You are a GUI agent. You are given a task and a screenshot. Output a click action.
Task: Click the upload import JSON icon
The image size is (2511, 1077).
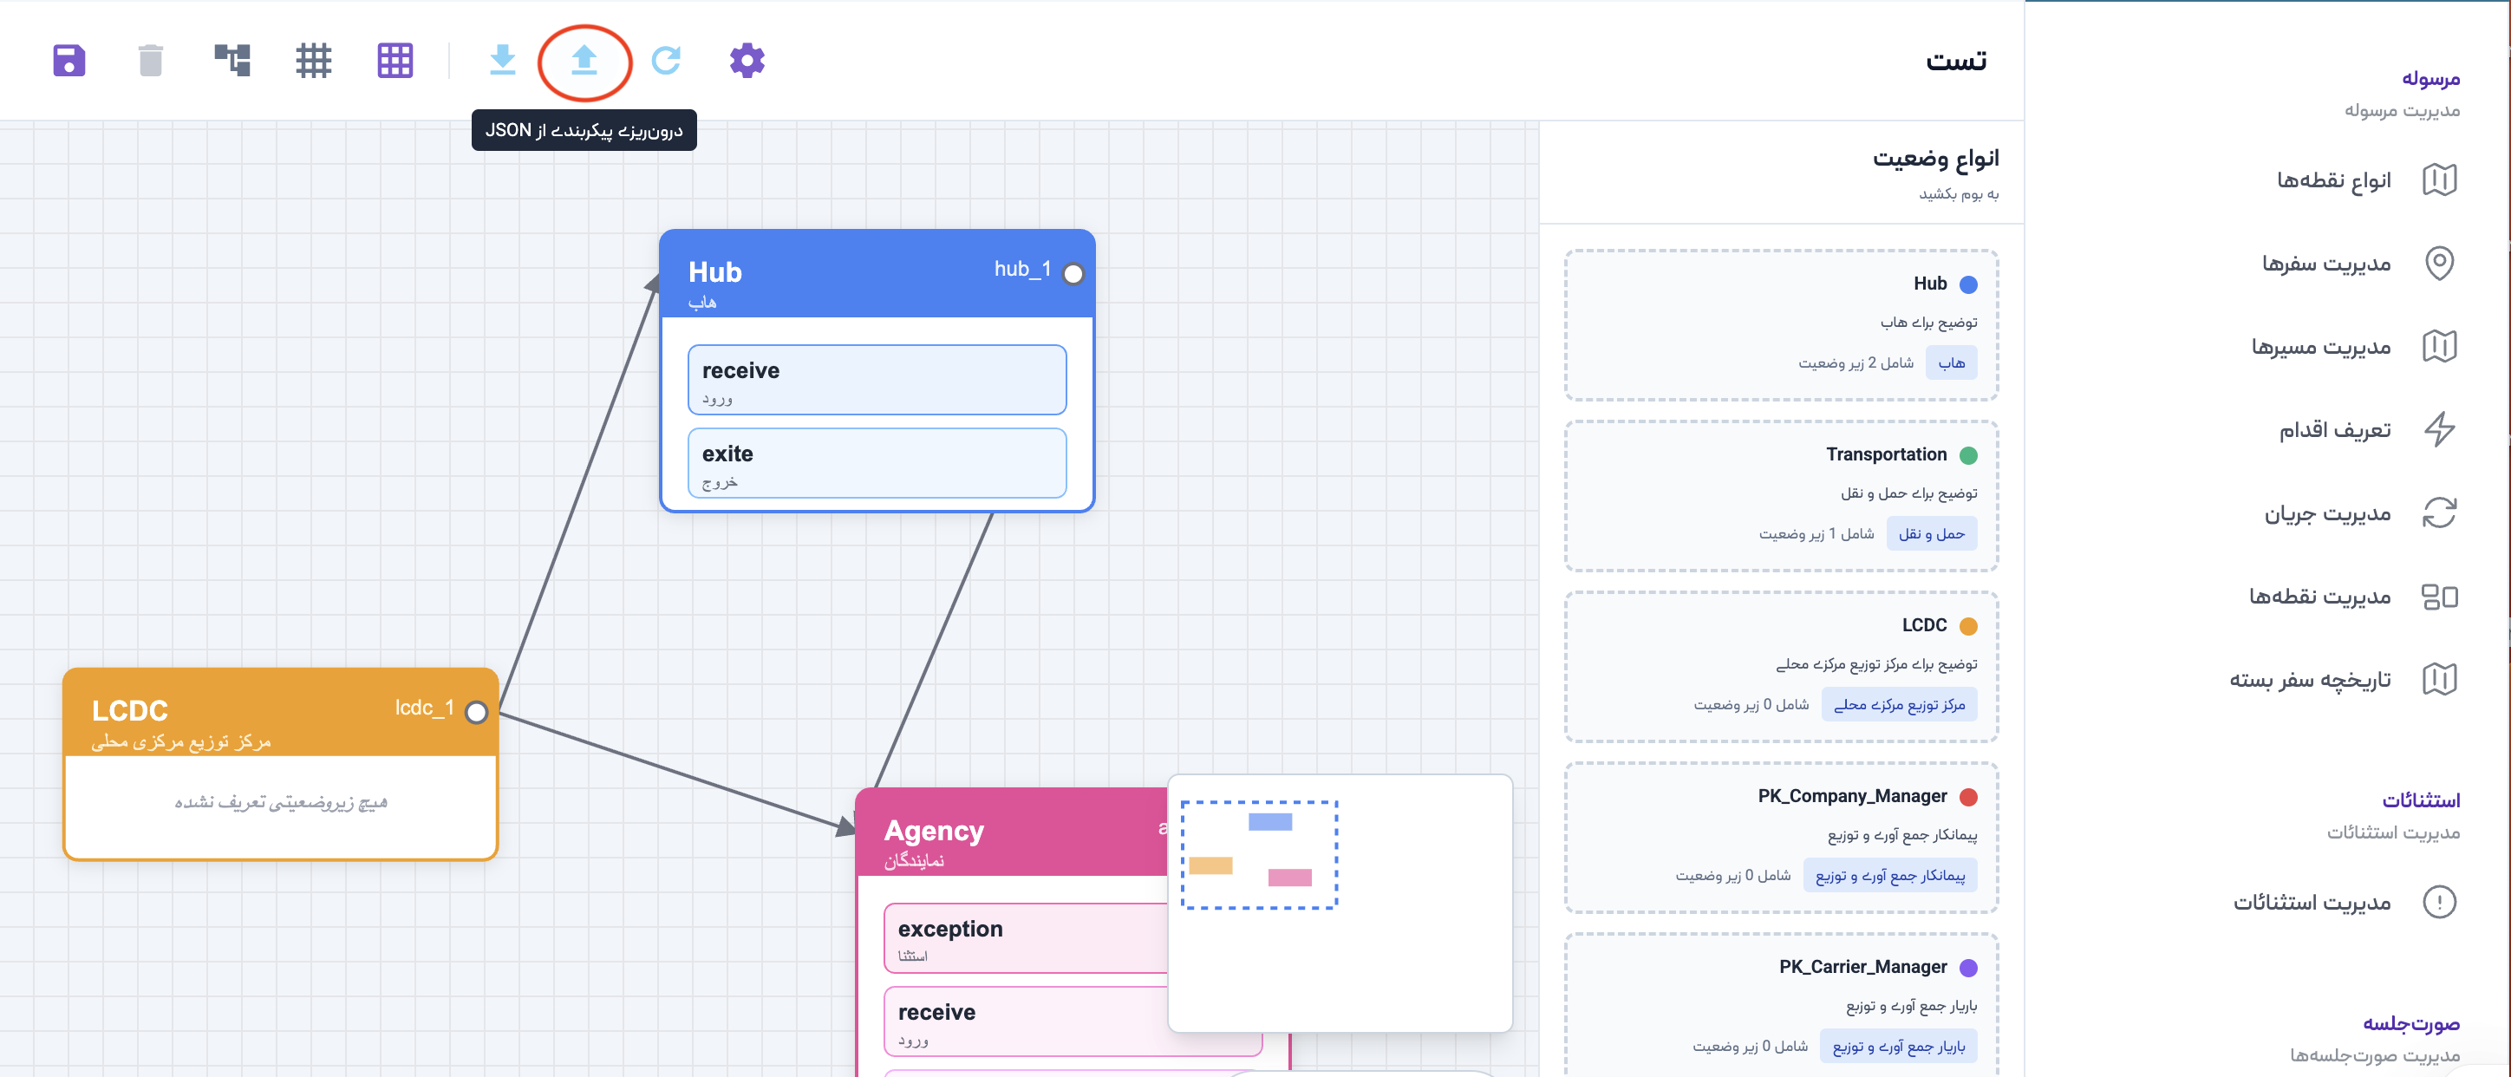pyautogui.click(x=584, y=61)
